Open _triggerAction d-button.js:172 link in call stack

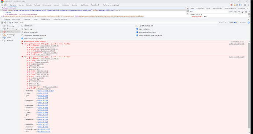[x=44, y=129]
